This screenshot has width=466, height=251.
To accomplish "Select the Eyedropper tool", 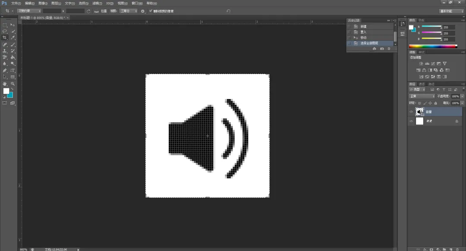I will 13,38.
